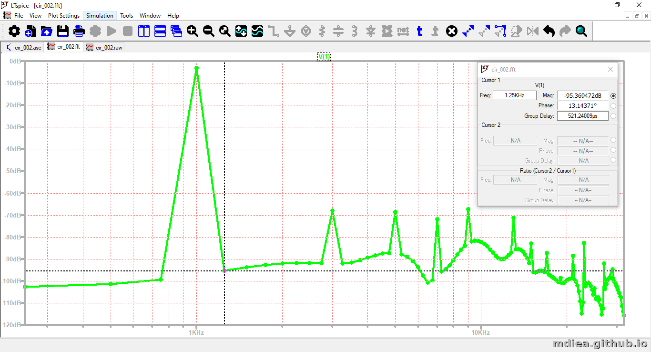Click the 1KHz label on frequency axis
This screenshot has height=352, width=651.
pos(196,332)
